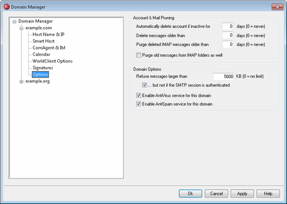The height and width of the screenshot is (204, 287).
Task: Select the example.org domain entry
Action: tap(38, 81)
